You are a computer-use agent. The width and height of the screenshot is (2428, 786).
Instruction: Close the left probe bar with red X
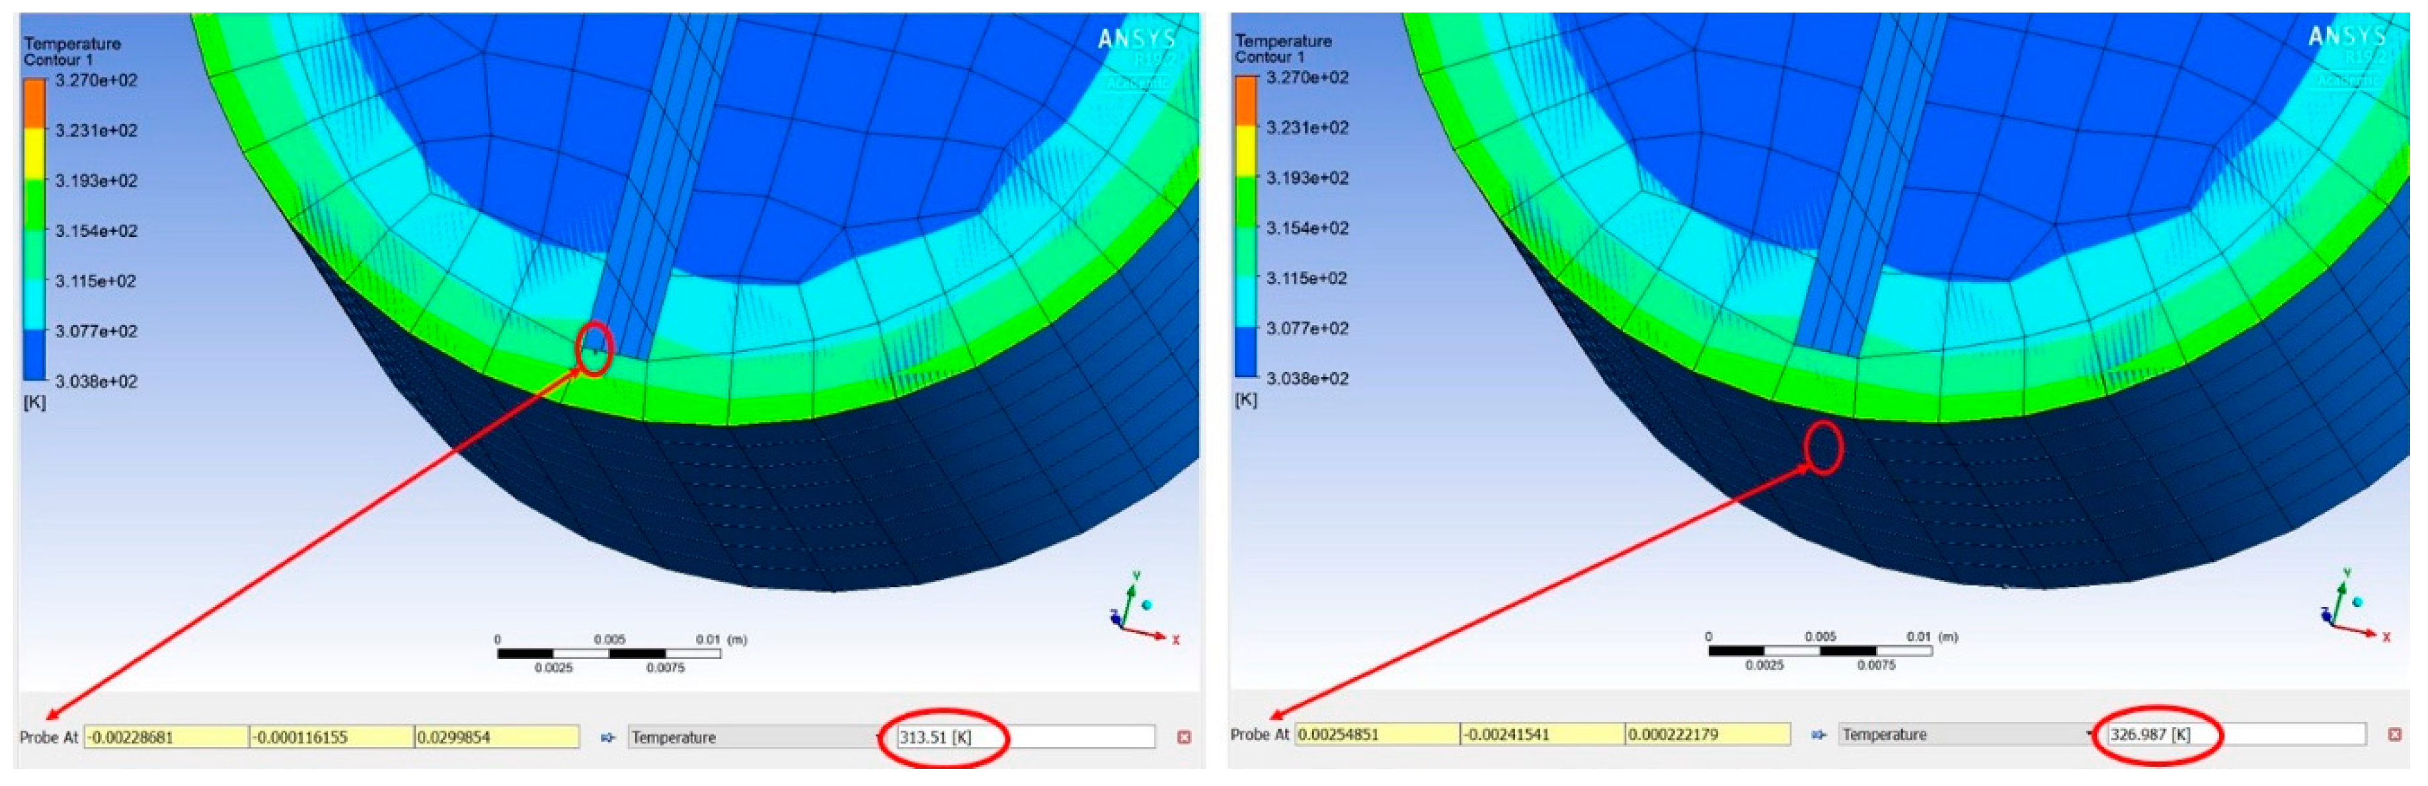pos(1184,737)
